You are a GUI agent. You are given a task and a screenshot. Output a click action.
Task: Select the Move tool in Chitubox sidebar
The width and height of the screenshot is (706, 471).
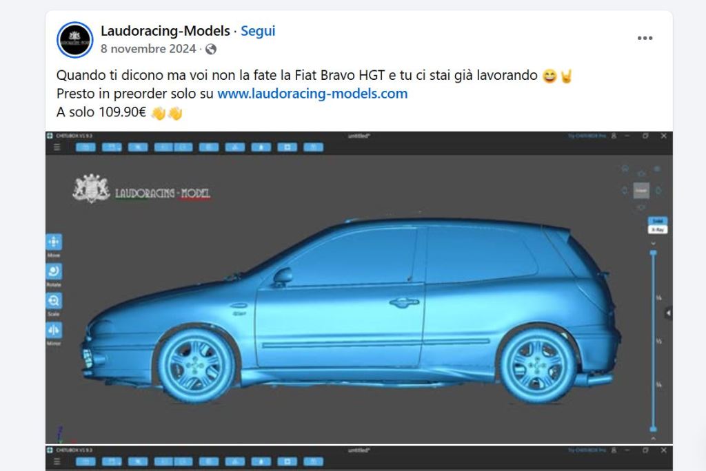54,242
